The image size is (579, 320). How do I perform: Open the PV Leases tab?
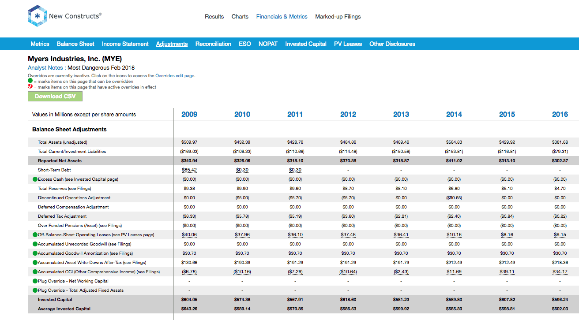(348, 44)
